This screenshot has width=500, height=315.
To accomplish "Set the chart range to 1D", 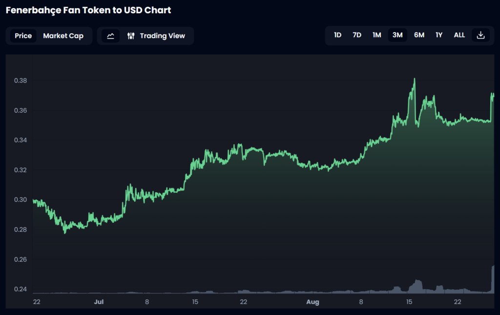I will point(338,35).
